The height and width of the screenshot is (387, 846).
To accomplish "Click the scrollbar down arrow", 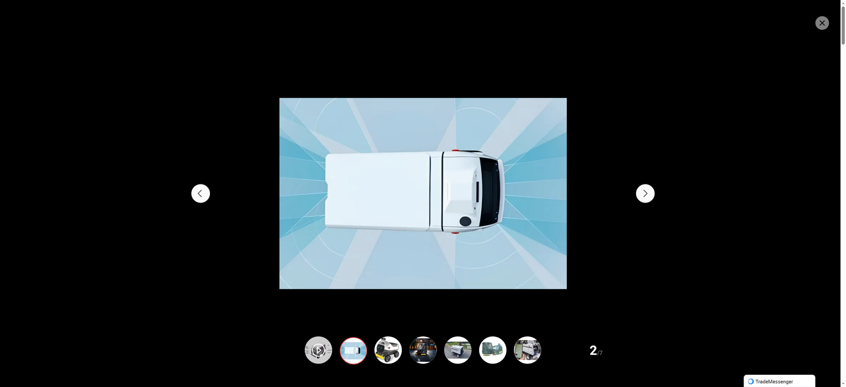I will click(x=843, y=383).
